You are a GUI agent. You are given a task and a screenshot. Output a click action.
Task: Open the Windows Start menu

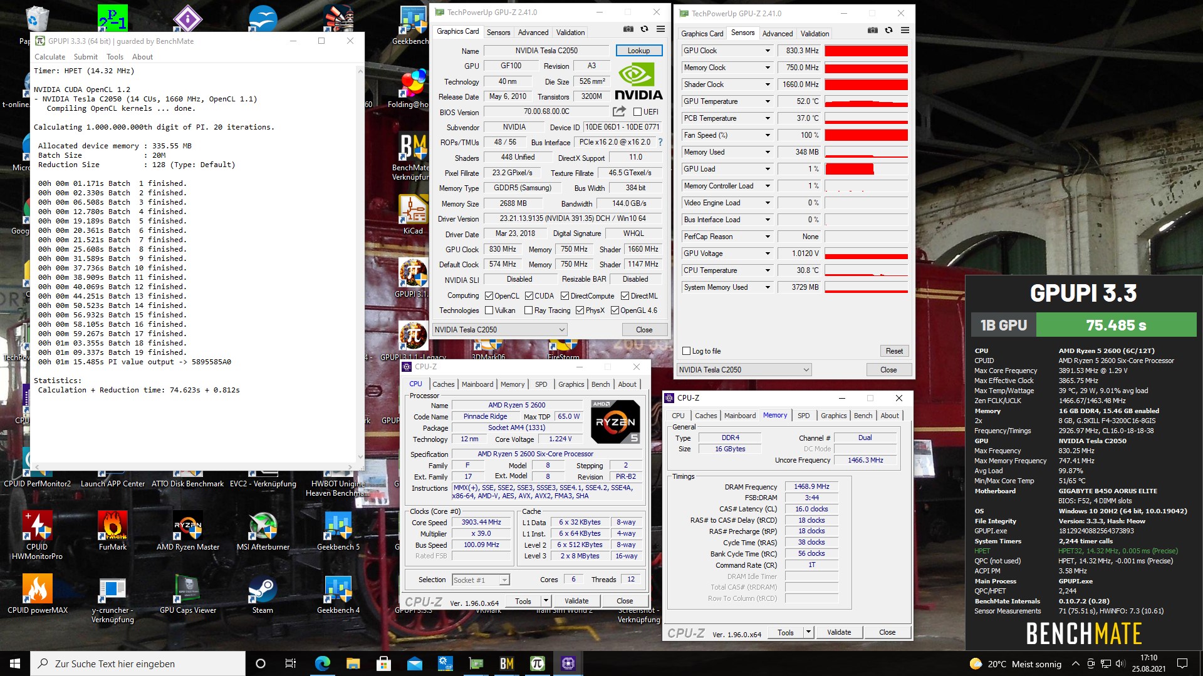click(x=15, y=663)
